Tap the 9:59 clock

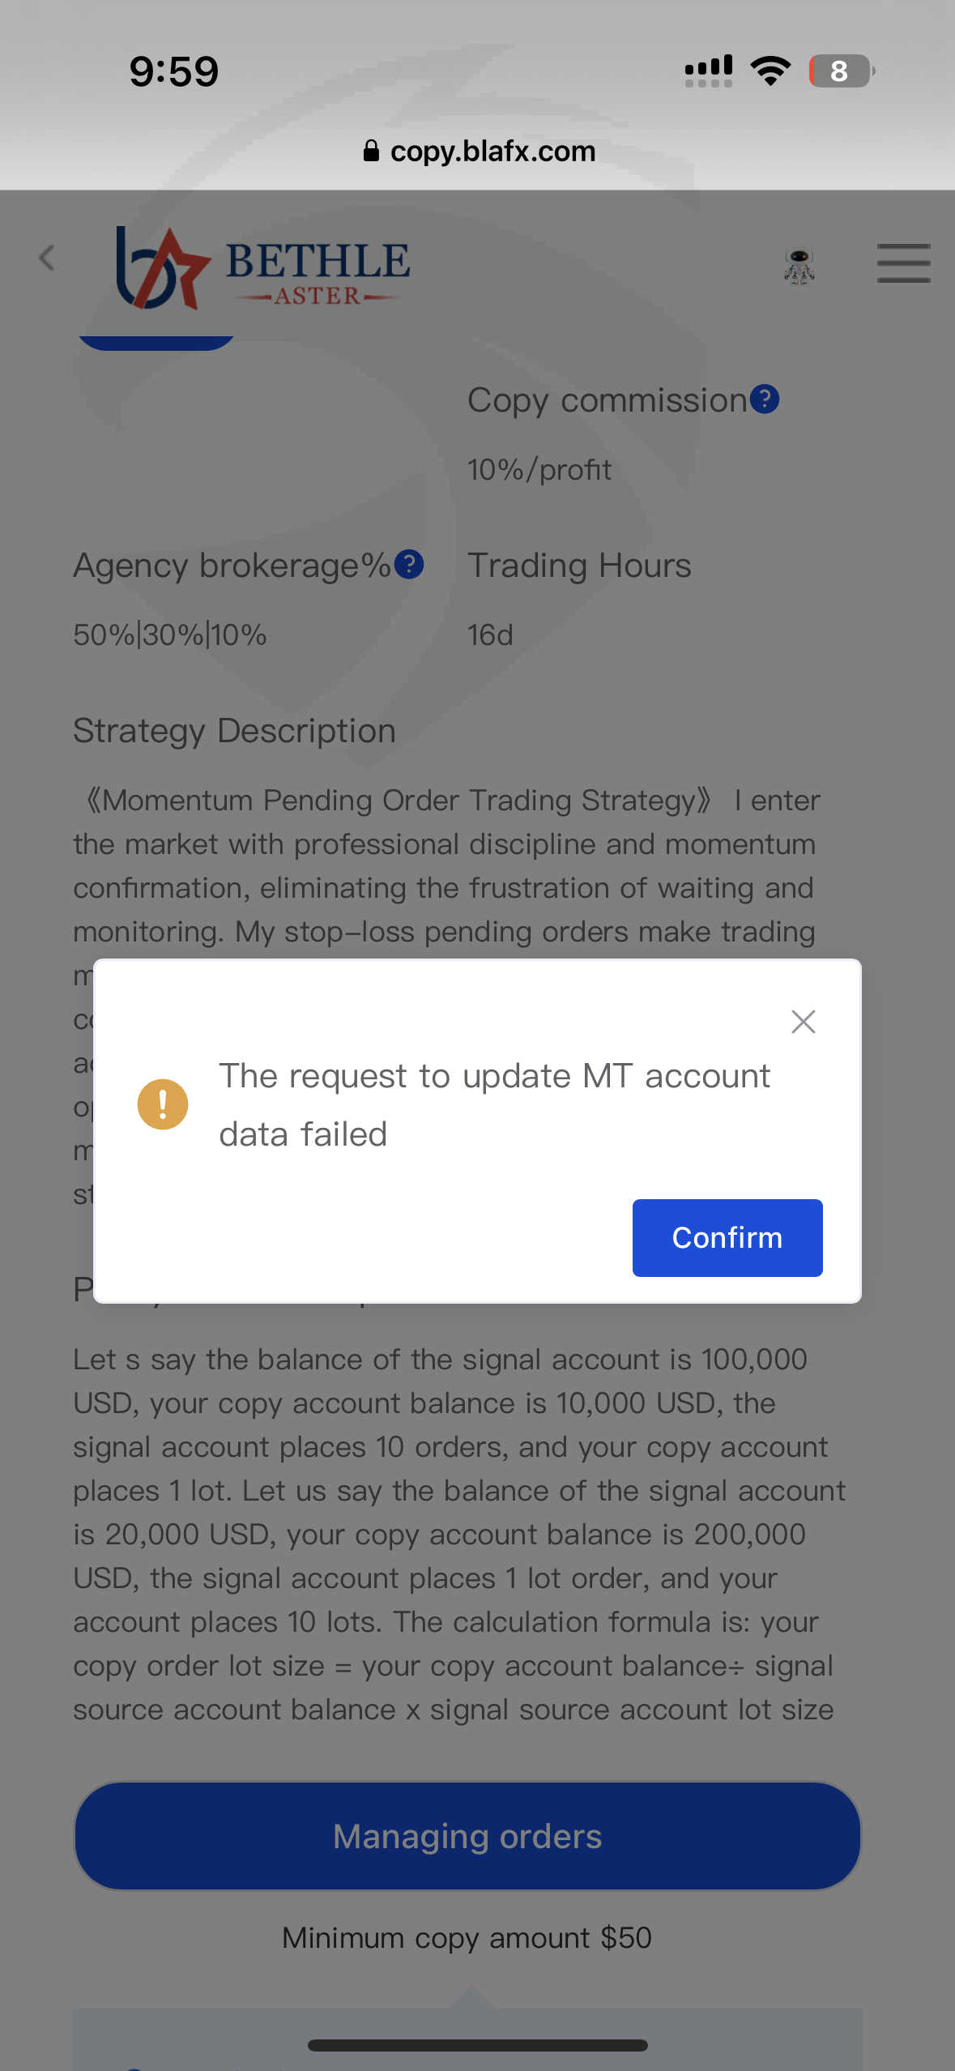174,71
